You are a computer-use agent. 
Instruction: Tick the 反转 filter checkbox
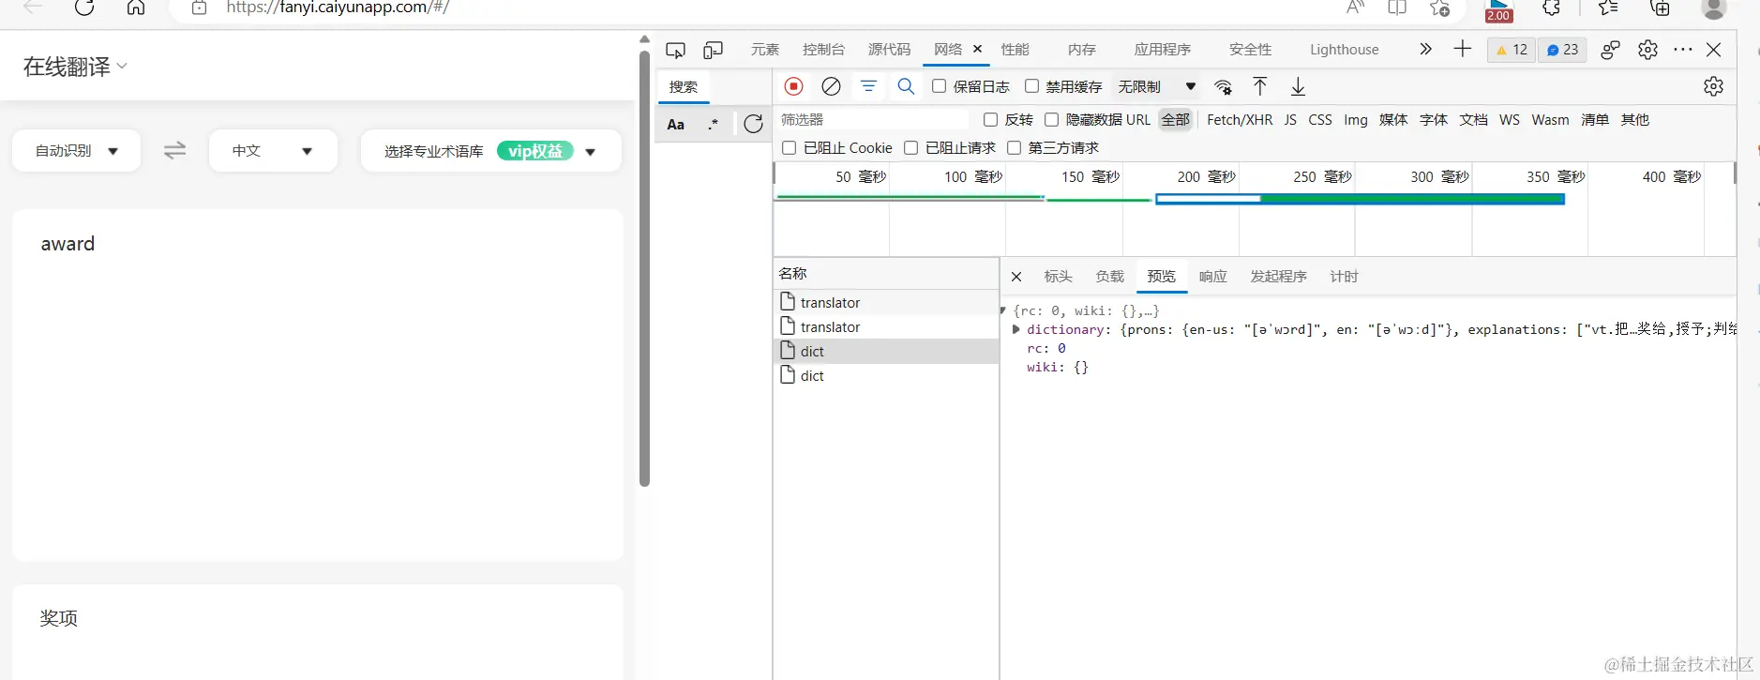[x=990, y=120]
